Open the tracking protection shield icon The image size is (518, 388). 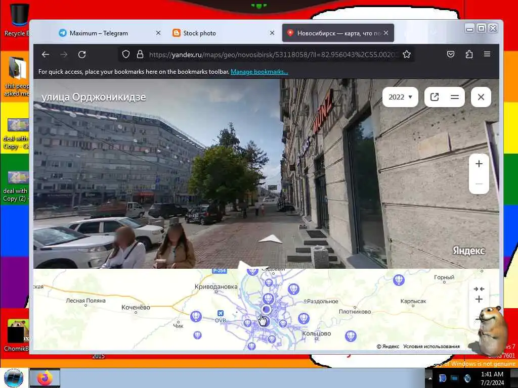click(125, 54)
